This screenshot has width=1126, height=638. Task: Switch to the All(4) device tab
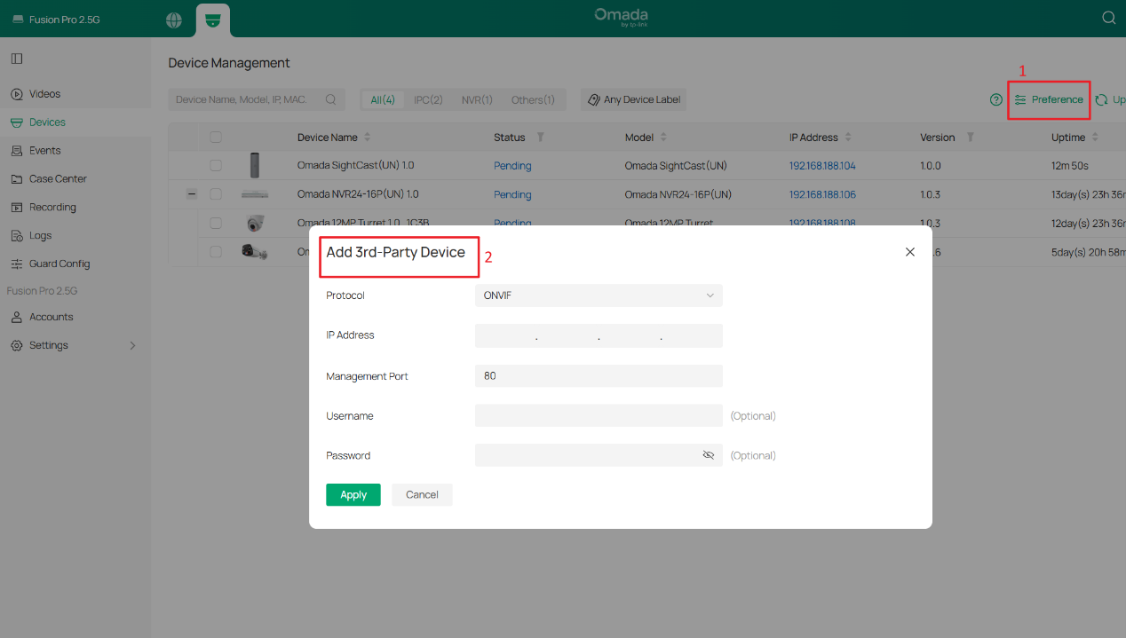point(383,100)
